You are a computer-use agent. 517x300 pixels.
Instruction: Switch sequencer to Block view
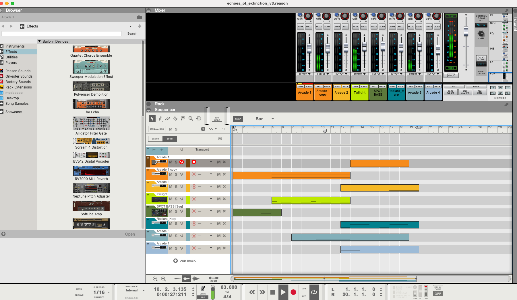155,139
